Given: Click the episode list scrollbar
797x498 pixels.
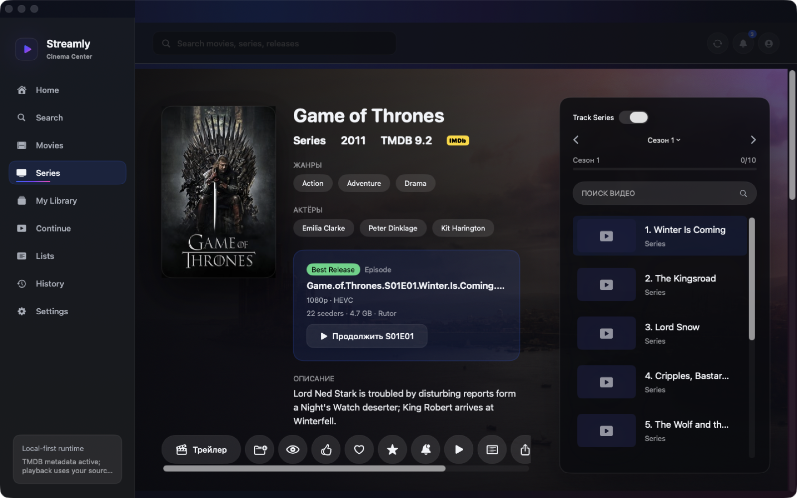Looking at the screenshot, I should click(x=752, y=279).
